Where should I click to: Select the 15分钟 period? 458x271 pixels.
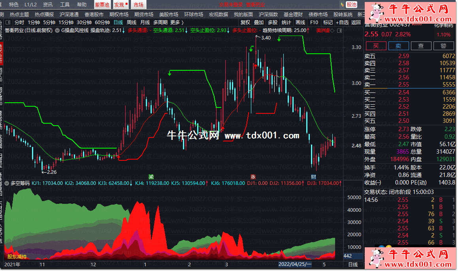click(x=66, y=22)
